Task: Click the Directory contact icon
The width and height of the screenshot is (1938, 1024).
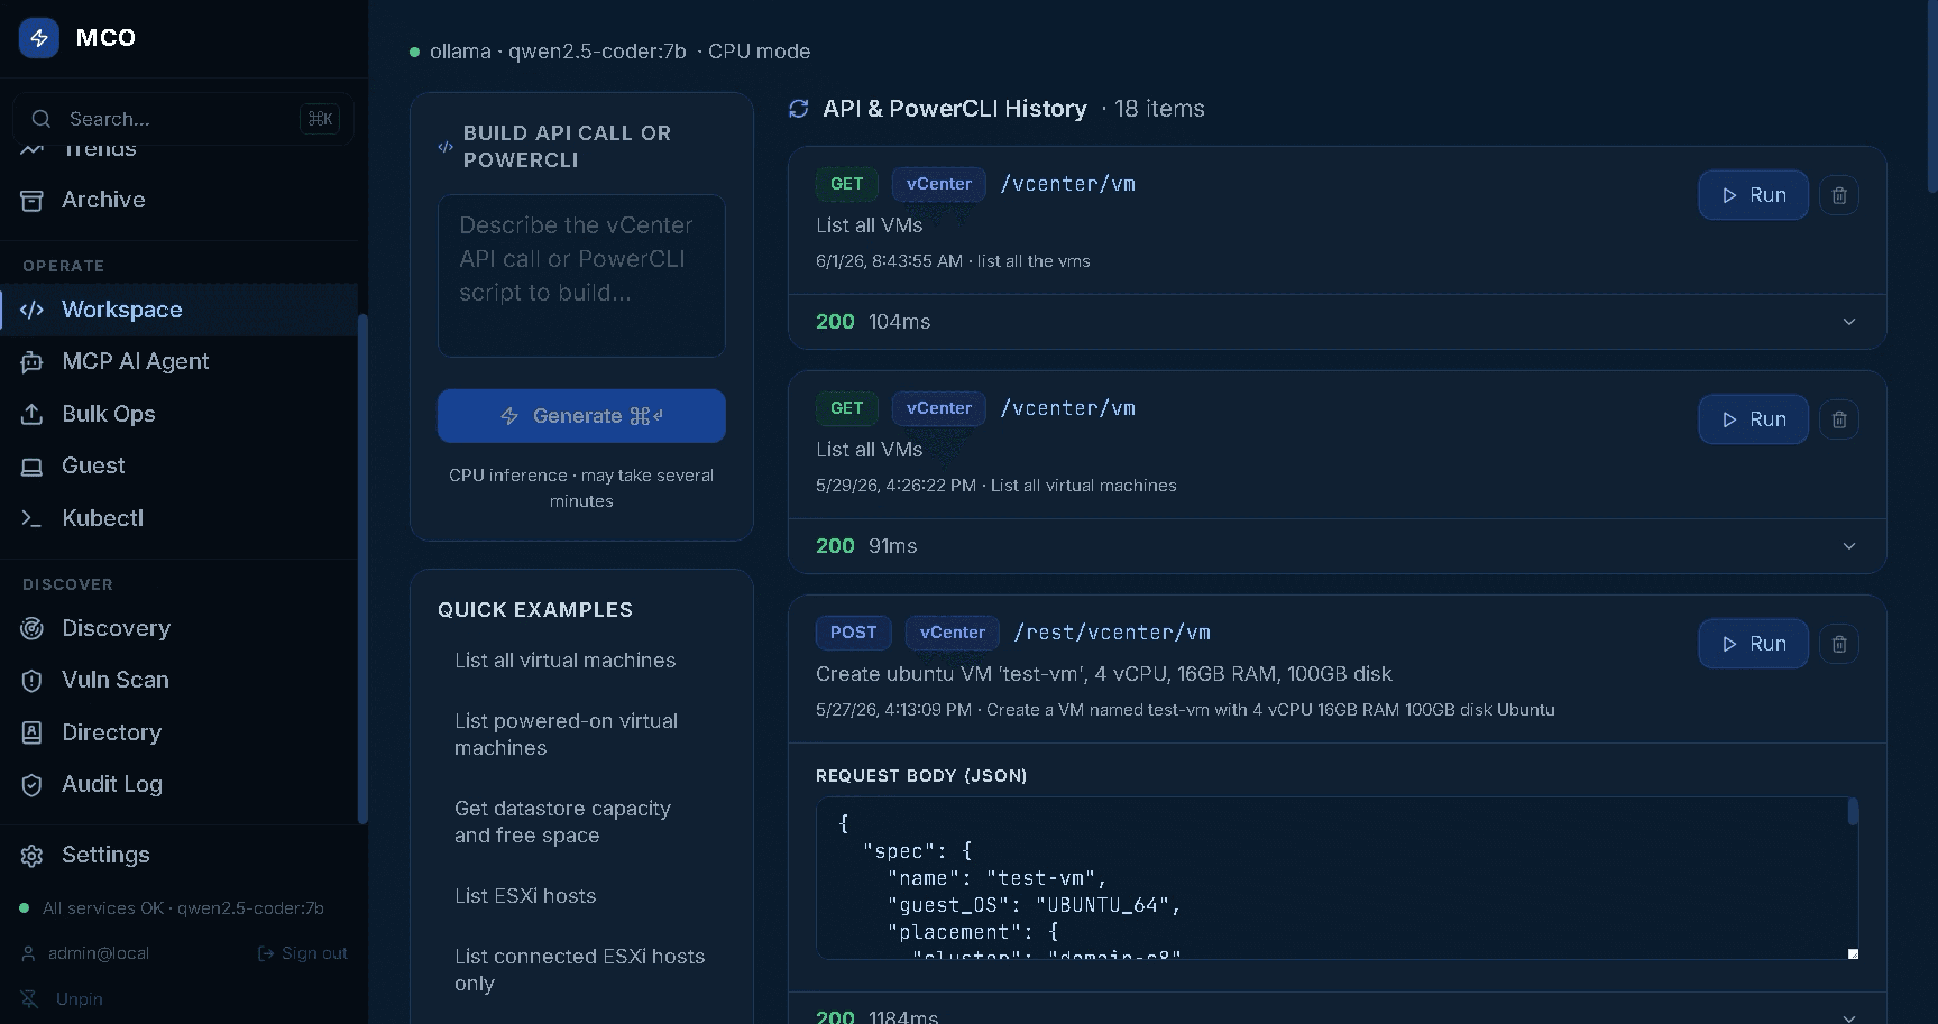Action: [31, 732]
